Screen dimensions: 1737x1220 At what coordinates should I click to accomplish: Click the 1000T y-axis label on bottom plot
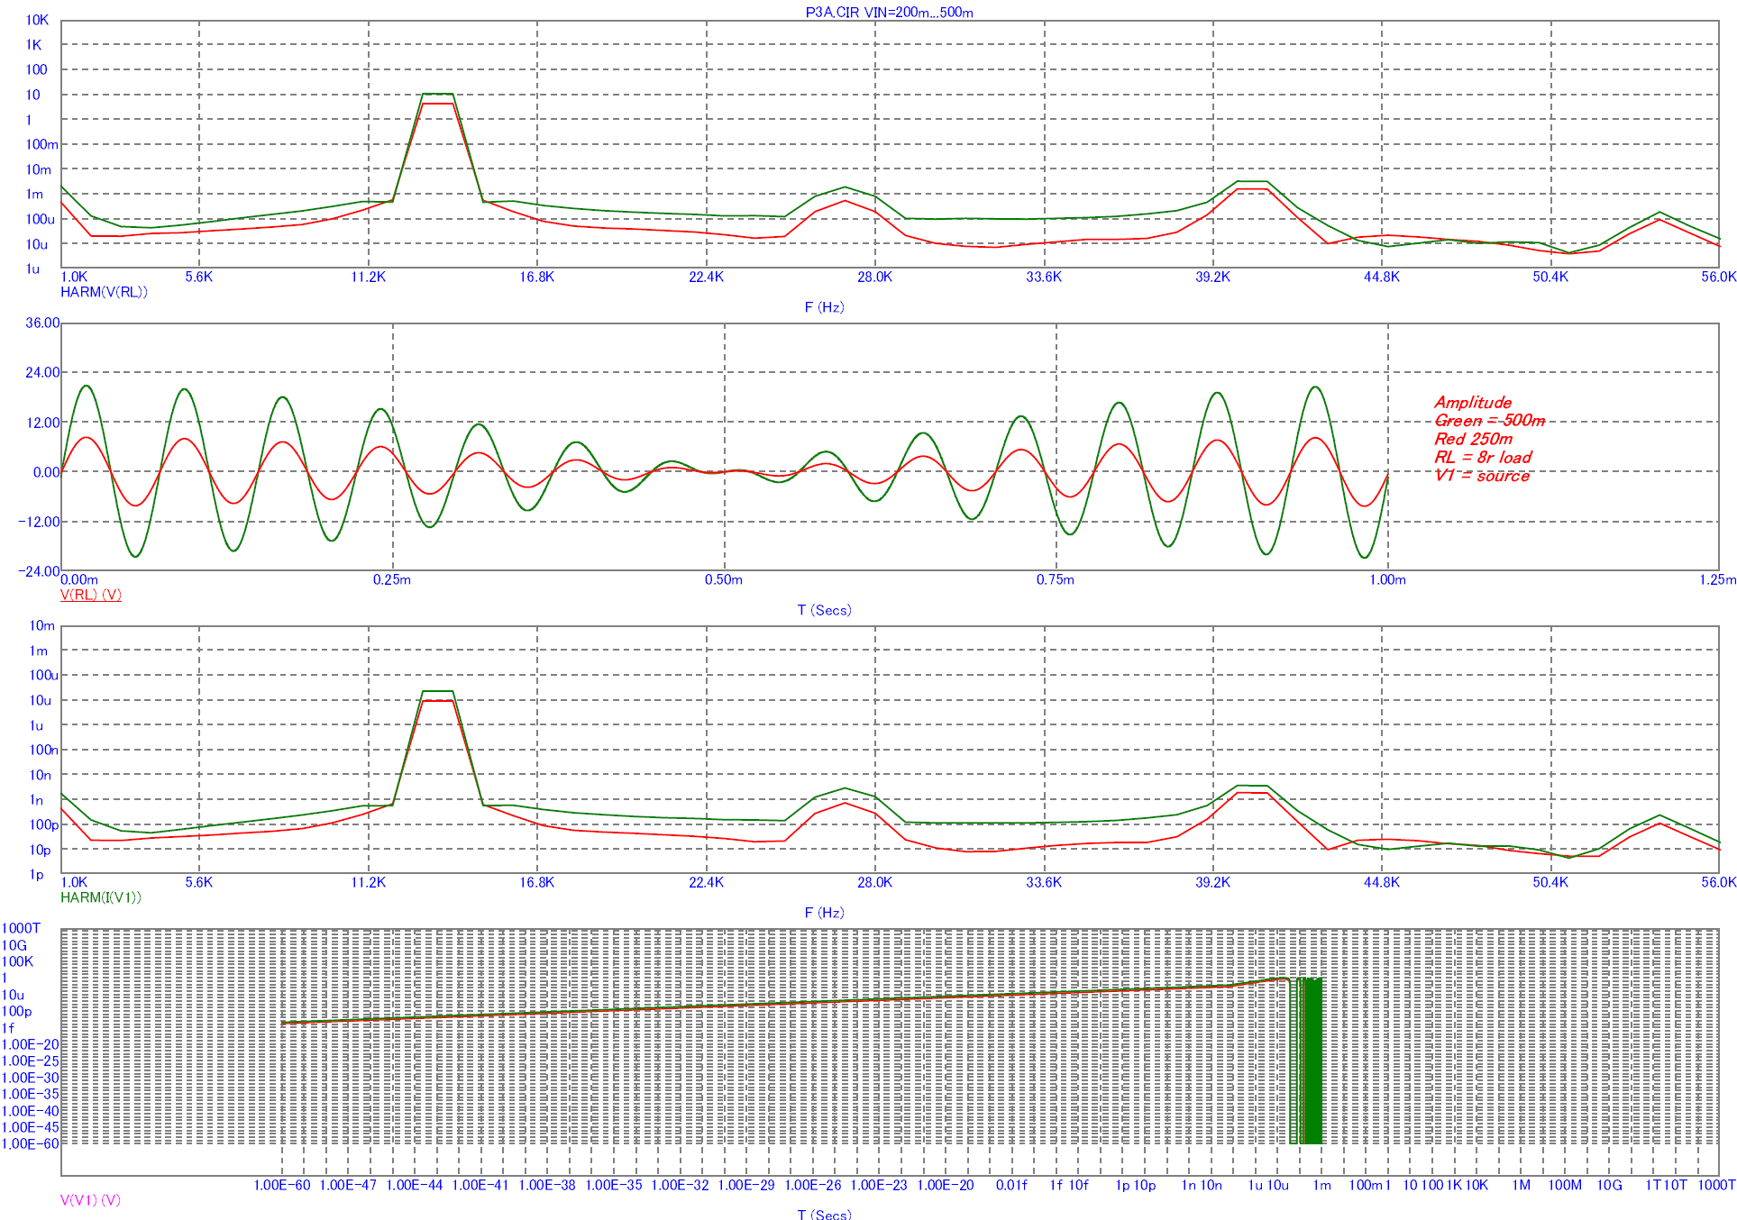click(x=21, y=928)
